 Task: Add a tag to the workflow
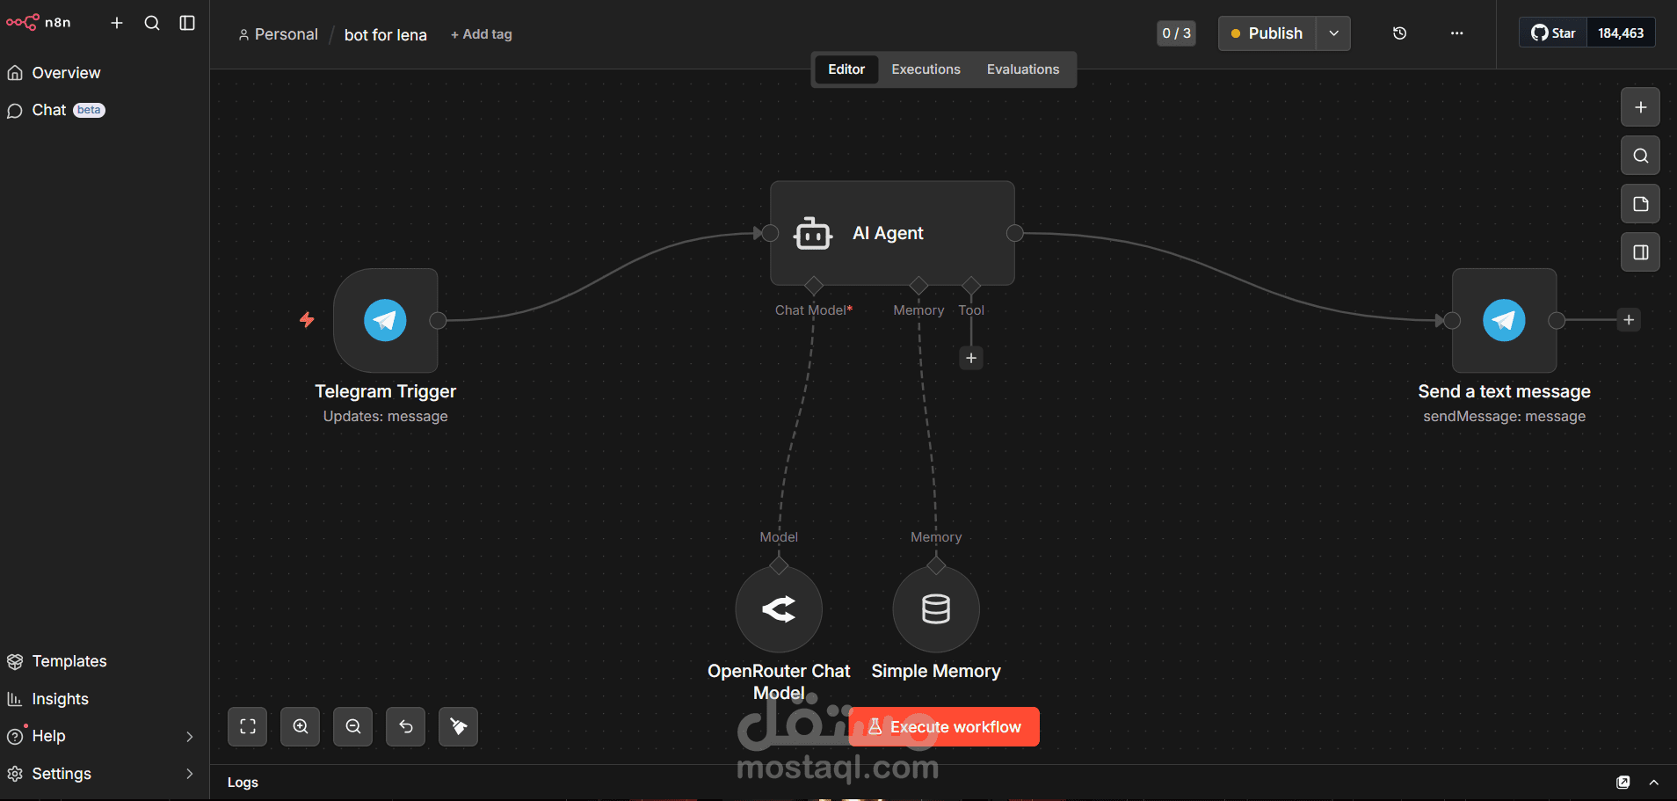482,34
